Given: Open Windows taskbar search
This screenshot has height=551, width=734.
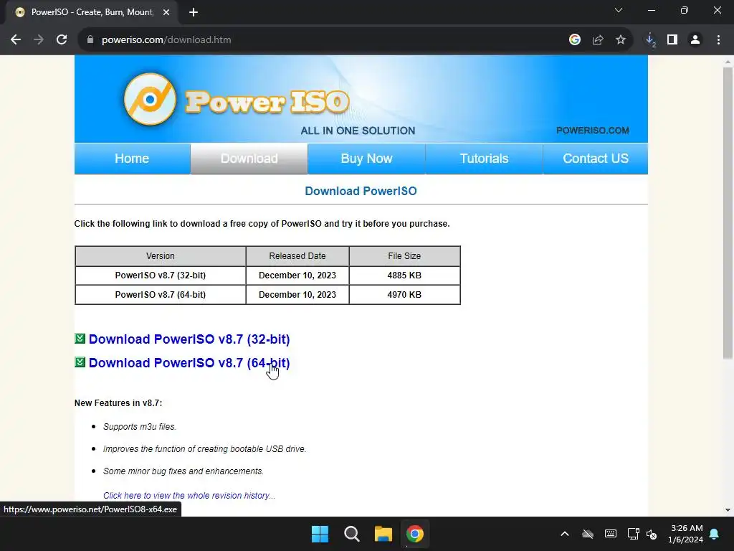Looking at the screenshot, I should (x=351, y=534).
